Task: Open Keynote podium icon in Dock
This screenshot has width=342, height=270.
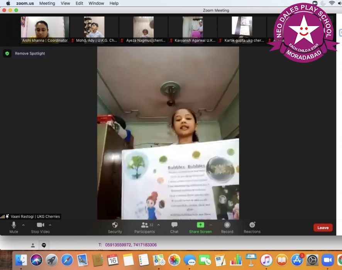Action: tap(251, 260)
